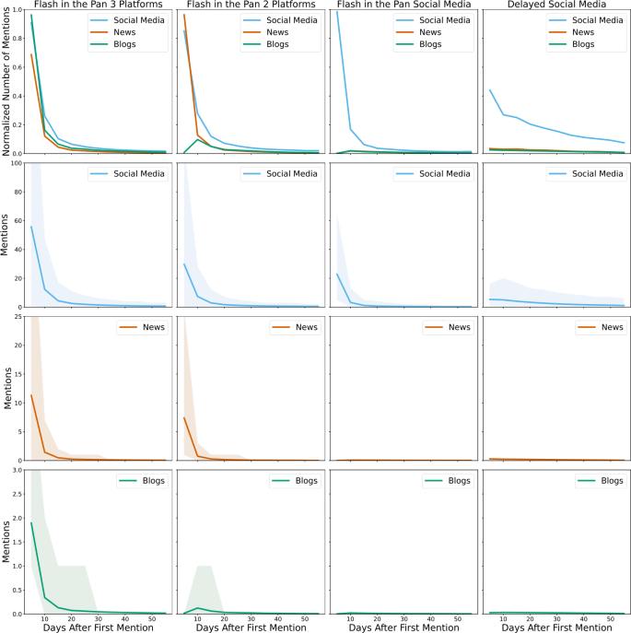Select the 'Normalized Number of Mentions' axis label
631x633 pixels.
6,82
